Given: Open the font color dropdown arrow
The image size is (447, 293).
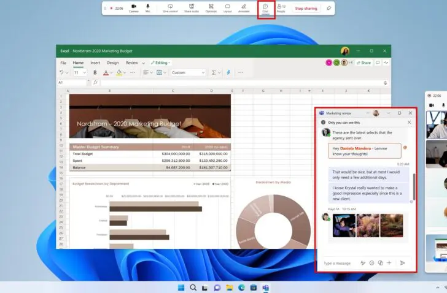Looking at the screenshot, I should point(112,73).
